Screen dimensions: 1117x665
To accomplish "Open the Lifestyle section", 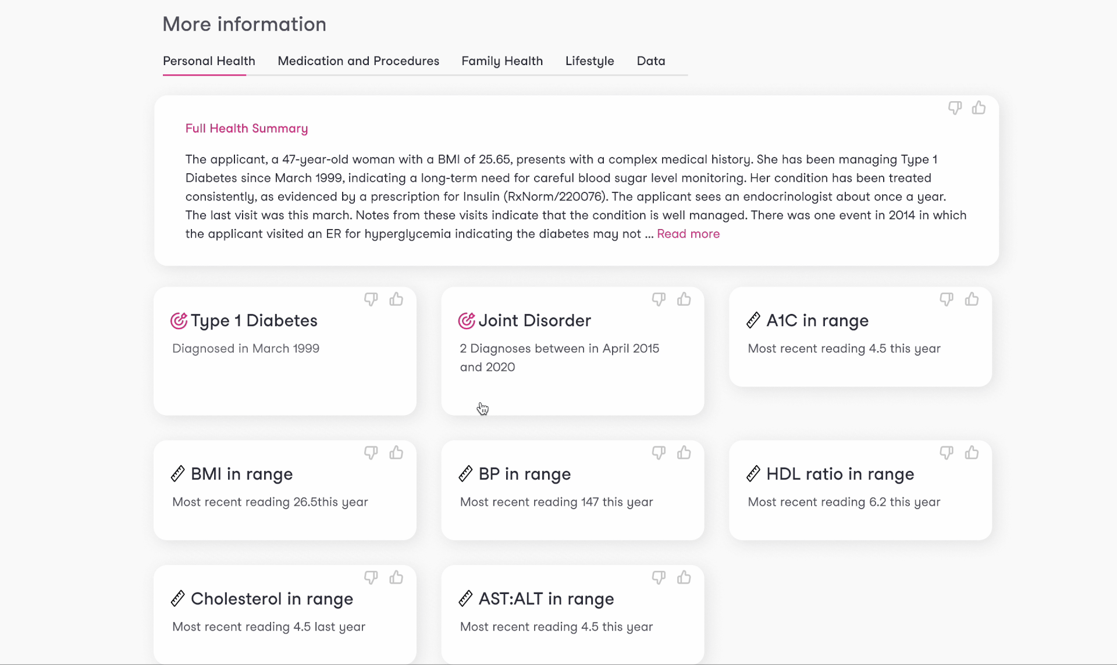I will click(589, 61).
